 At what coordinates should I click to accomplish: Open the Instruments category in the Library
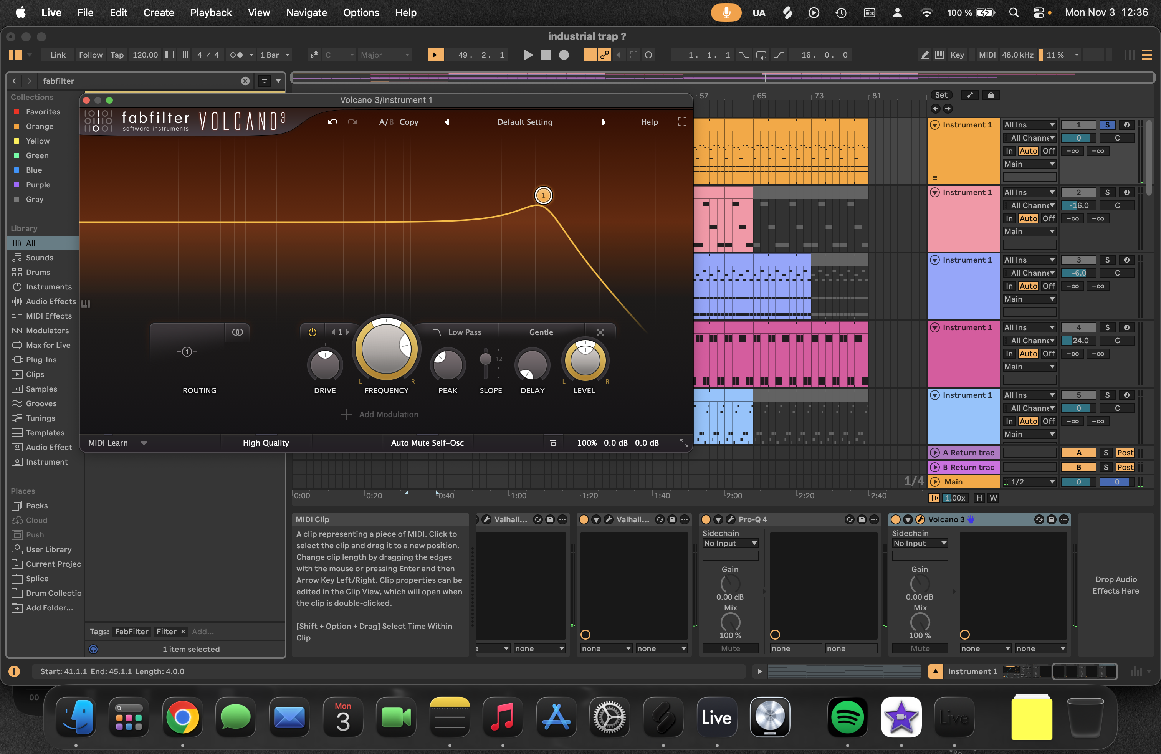(x=49, y=286)
